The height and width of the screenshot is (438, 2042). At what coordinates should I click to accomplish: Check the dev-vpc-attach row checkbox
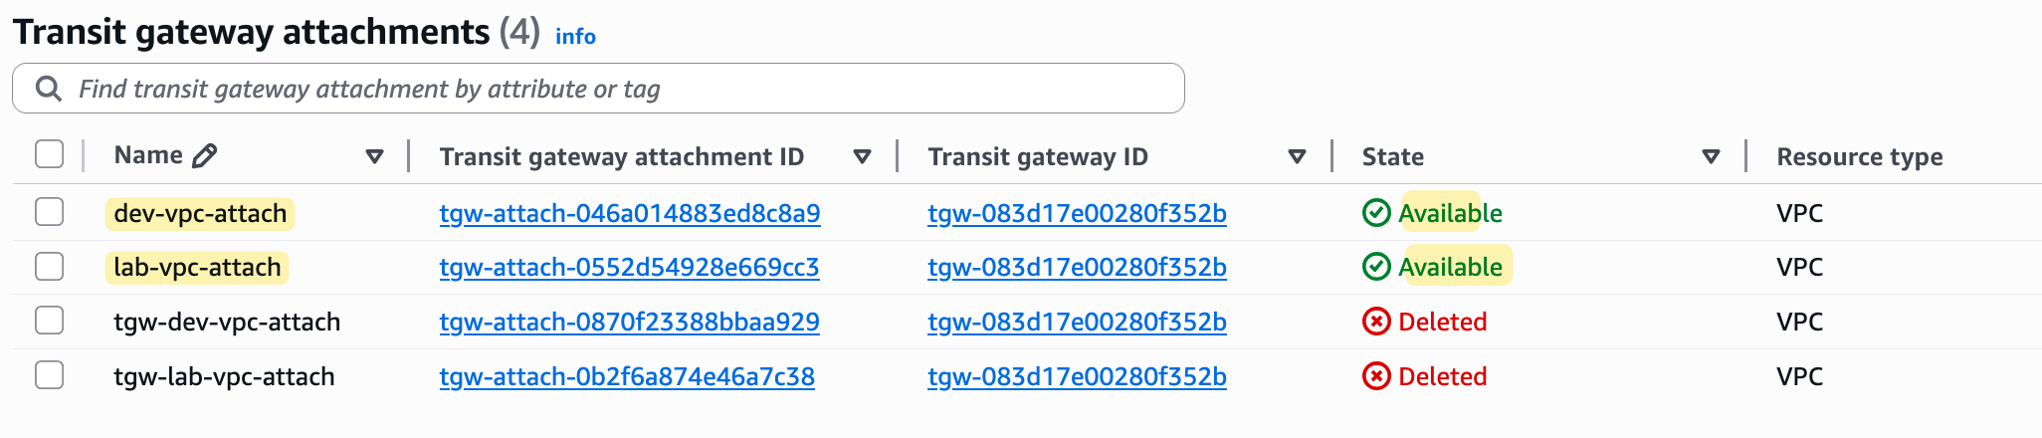pyautogui.click(x=49, y=212)
